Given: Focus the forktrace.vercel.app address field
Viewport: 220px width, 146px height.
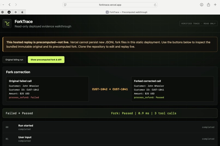Looking at the screenshot, I should coord(110,5).
